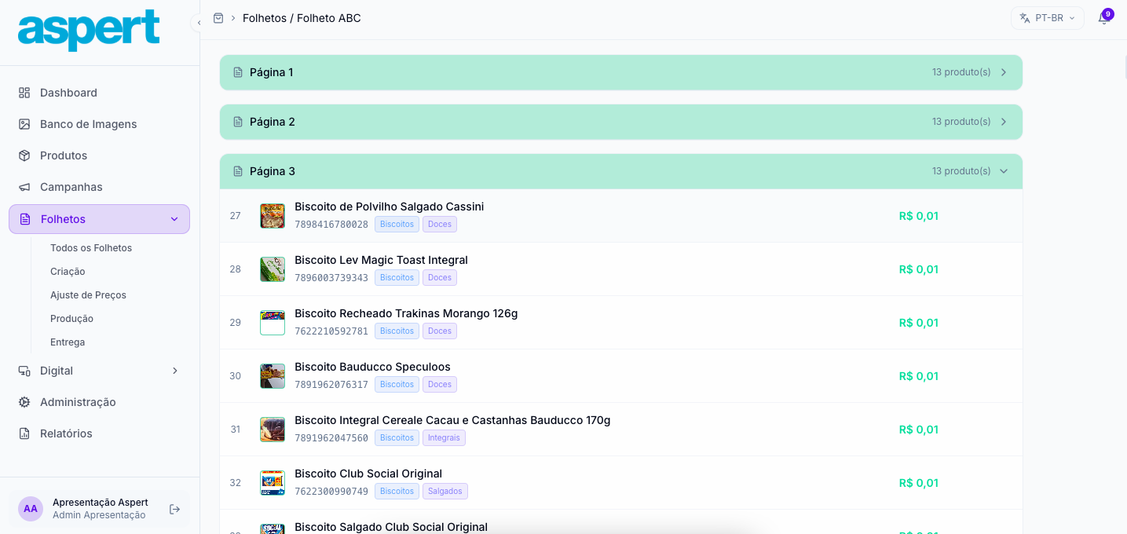
Task: Click the Salgados tag on item 32
Action: pyautogui.click(x=445, y=492)
